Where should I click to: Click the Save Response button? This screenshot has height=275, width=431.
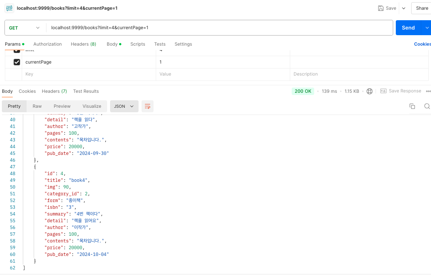tap(401, 91)
